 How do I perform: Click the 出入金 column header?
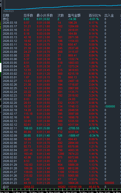(109, 15)
